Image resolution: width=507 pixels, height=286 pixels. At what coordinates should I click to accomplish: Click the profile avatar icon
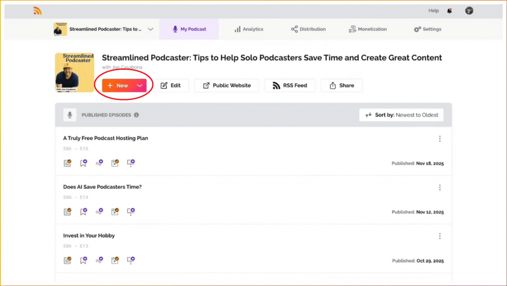468,10
